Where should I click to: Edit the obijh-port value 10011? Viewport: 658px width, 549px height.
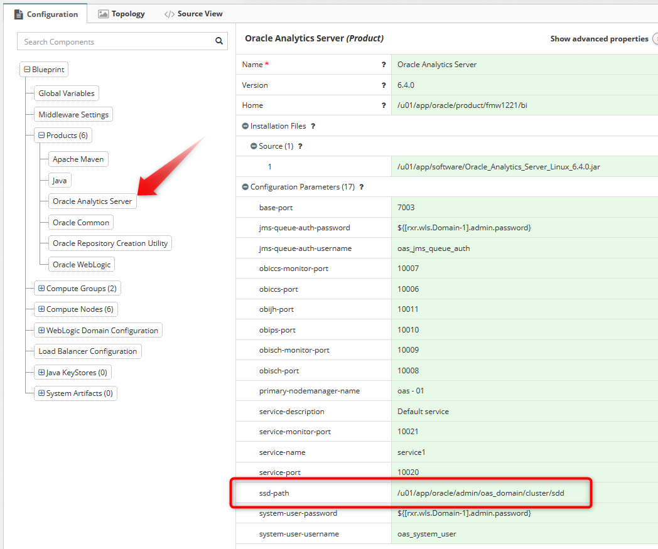(524, 309)
